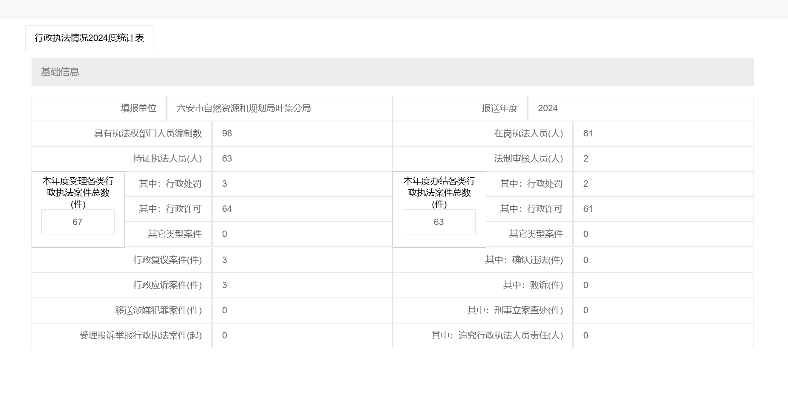Focus the 具有执法权部门人员编制数 value field
Viewport: 788px width, 416px height.
(302, 133)
